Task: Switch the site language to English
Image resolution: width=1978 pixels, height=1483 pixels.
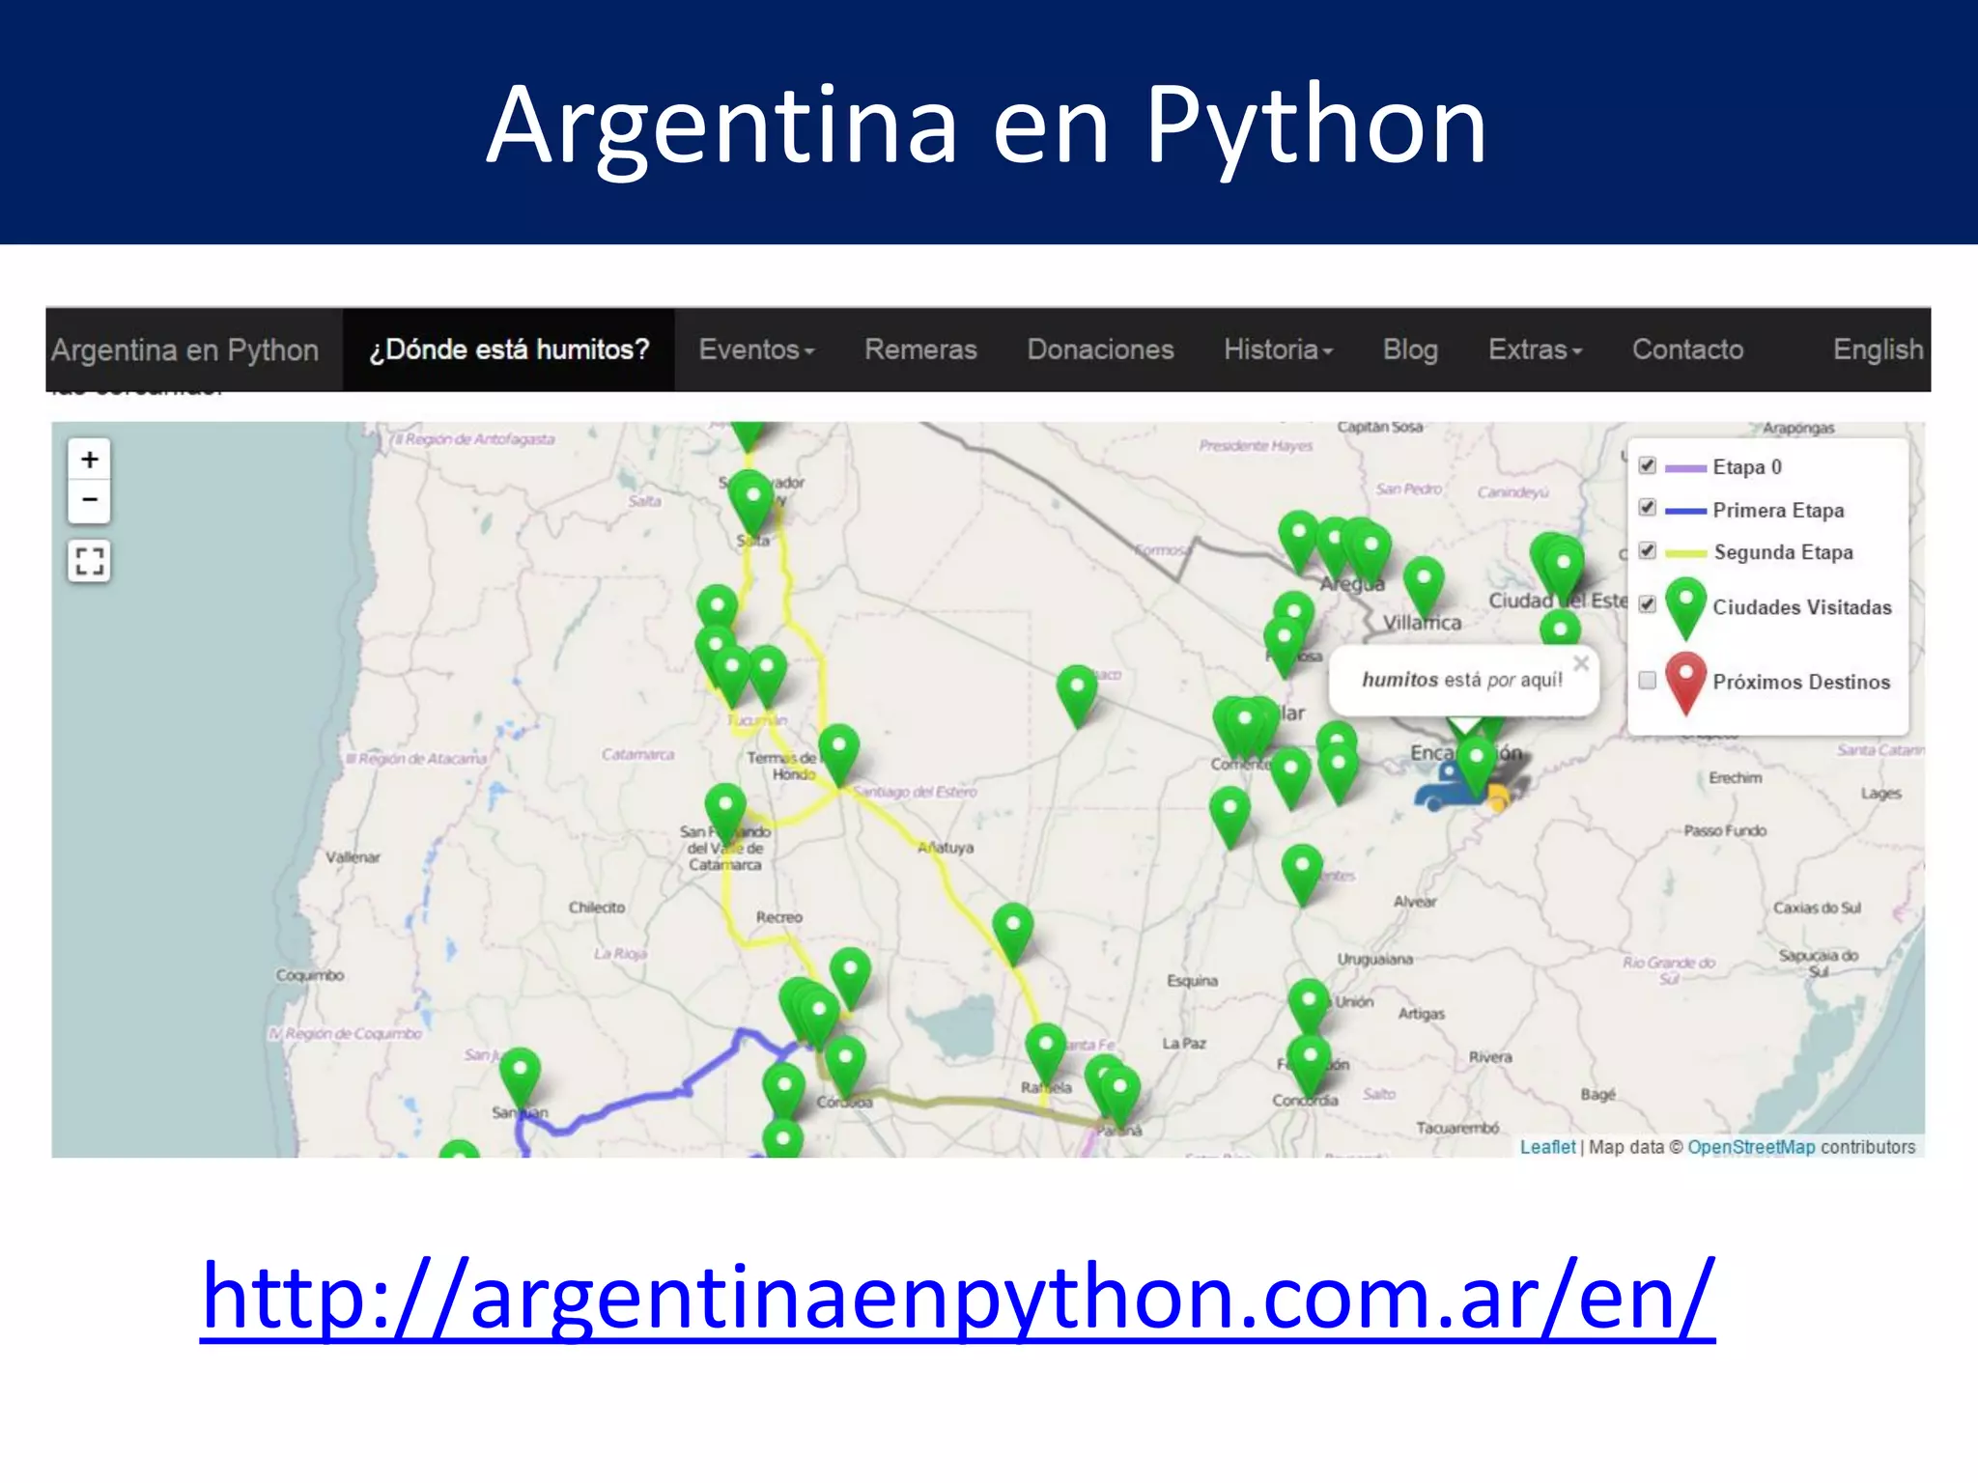Action: 1878,350
